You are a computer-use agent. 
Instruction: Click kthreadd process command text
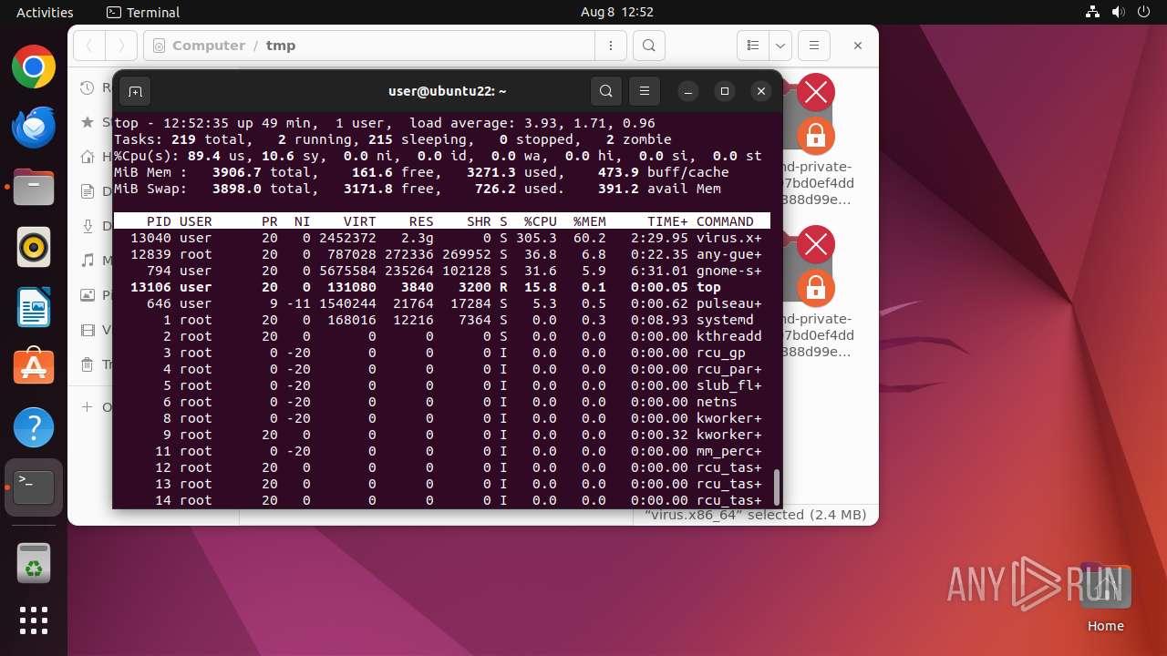click(x=728, y=336)
